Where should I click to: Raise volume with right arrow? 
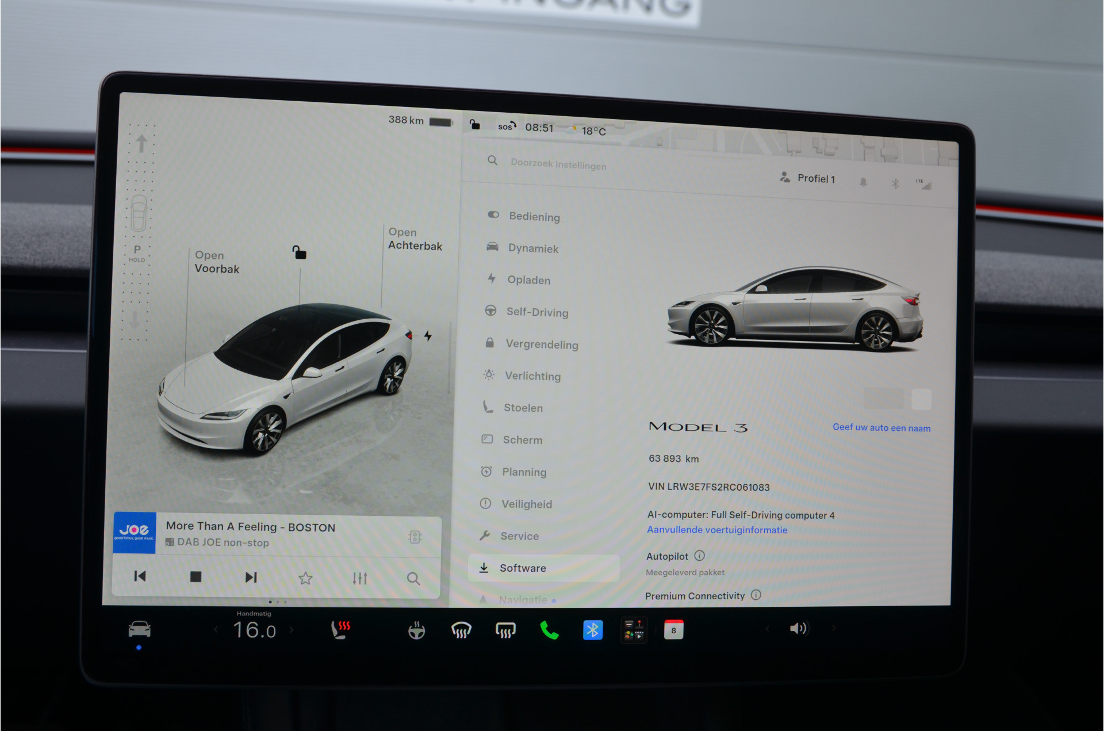[834, 628]
